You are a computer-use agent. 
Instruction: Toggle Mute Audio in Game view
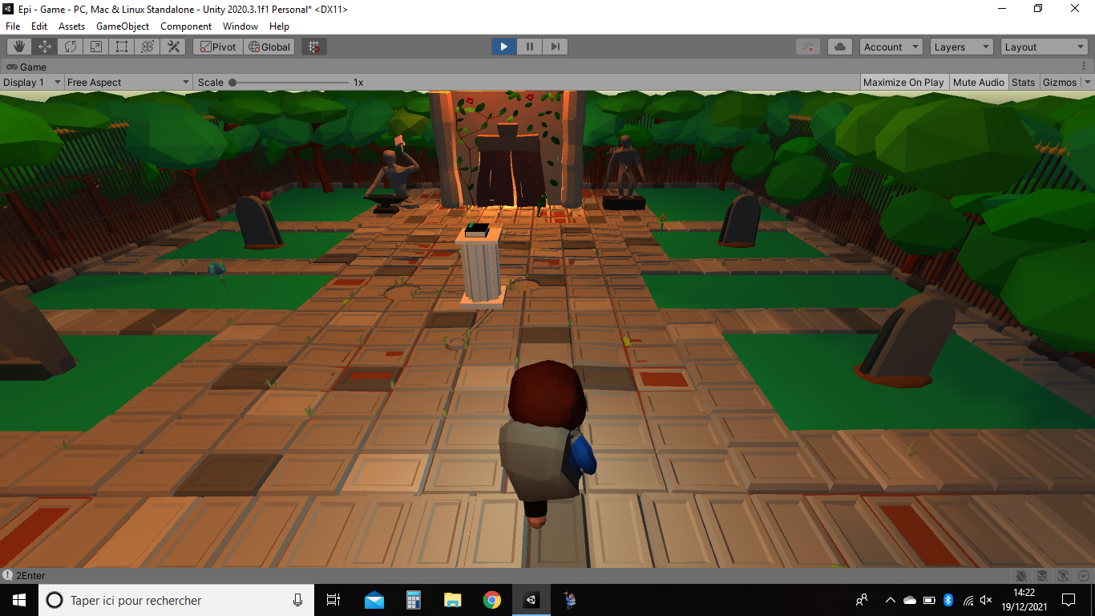pyautogui.click(x=978, y=82)
